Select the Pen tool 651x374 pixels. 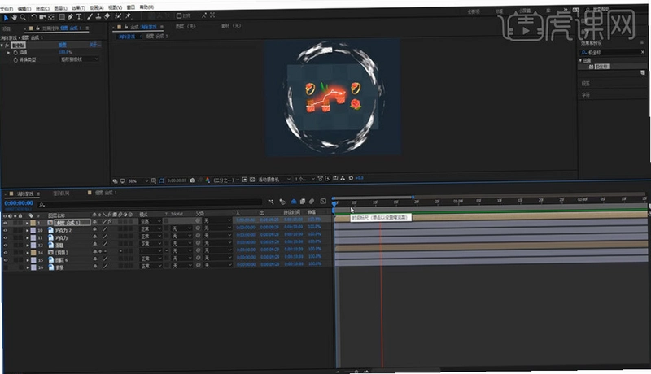click(x=70, y=17)
